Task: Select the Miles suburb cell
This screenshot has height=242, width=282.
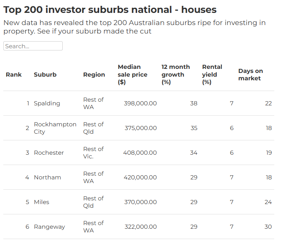Action: coord(41,202)
